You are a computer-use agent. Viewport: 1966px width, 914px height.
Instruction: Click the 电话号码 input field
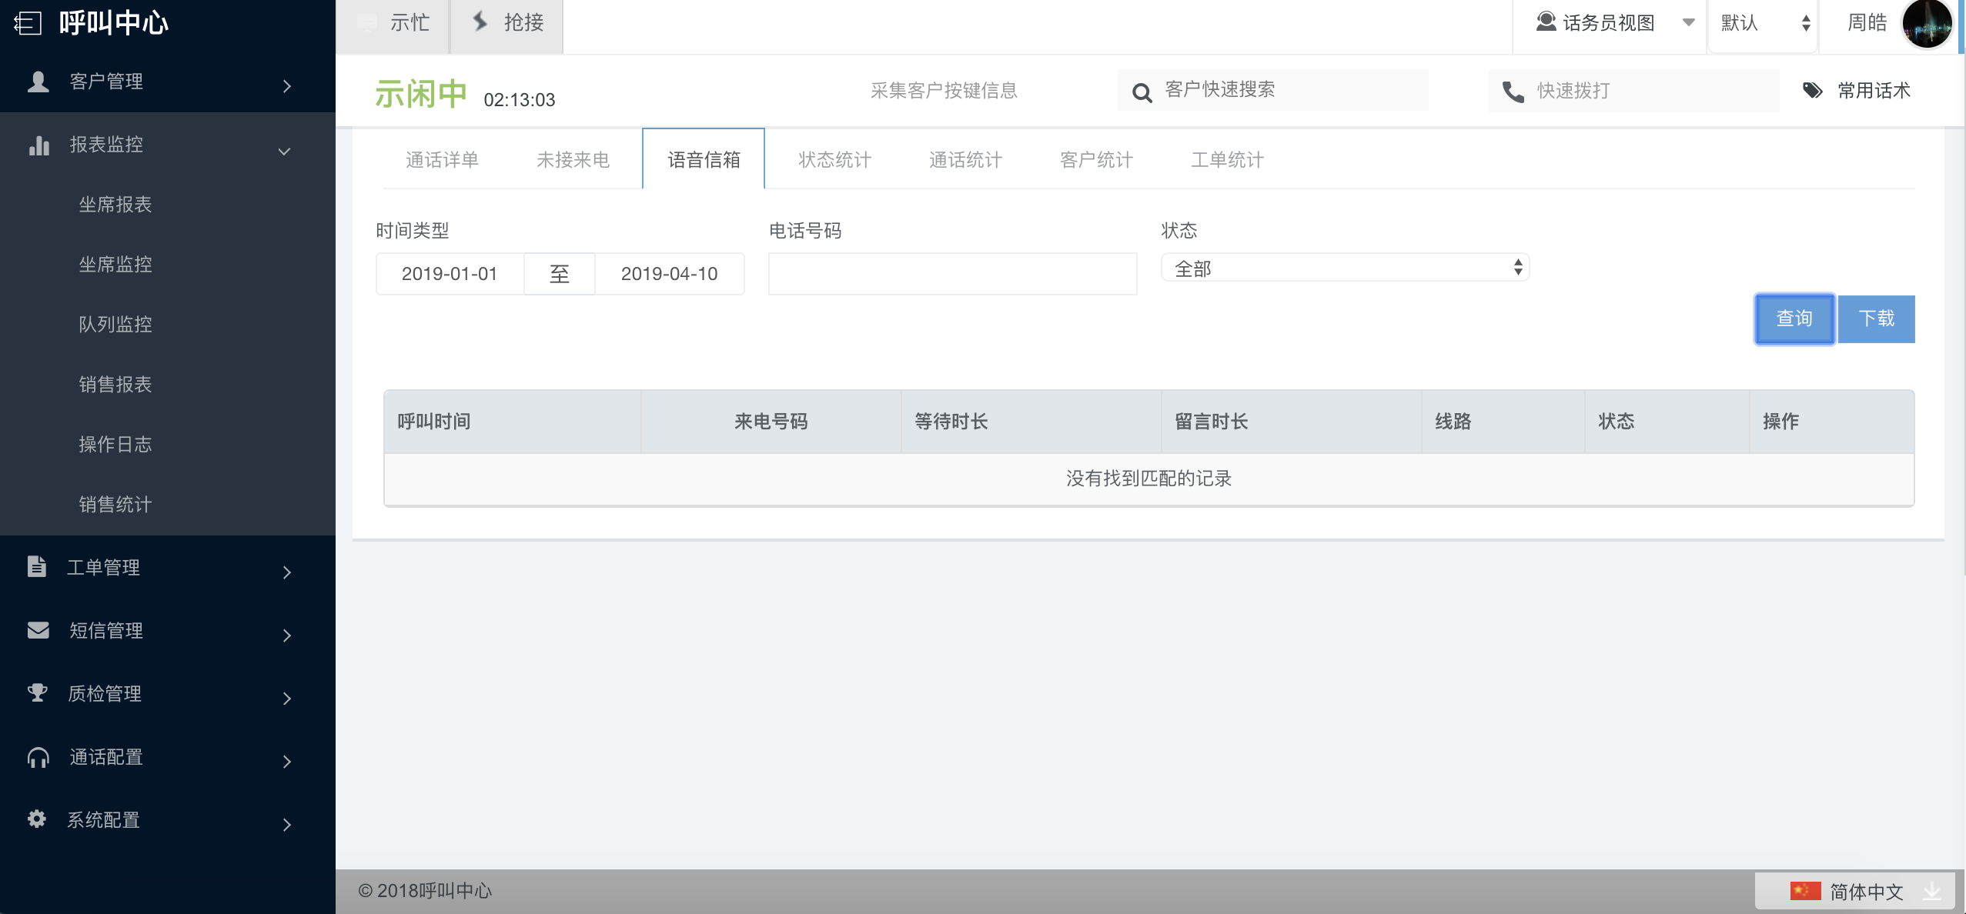952,274
